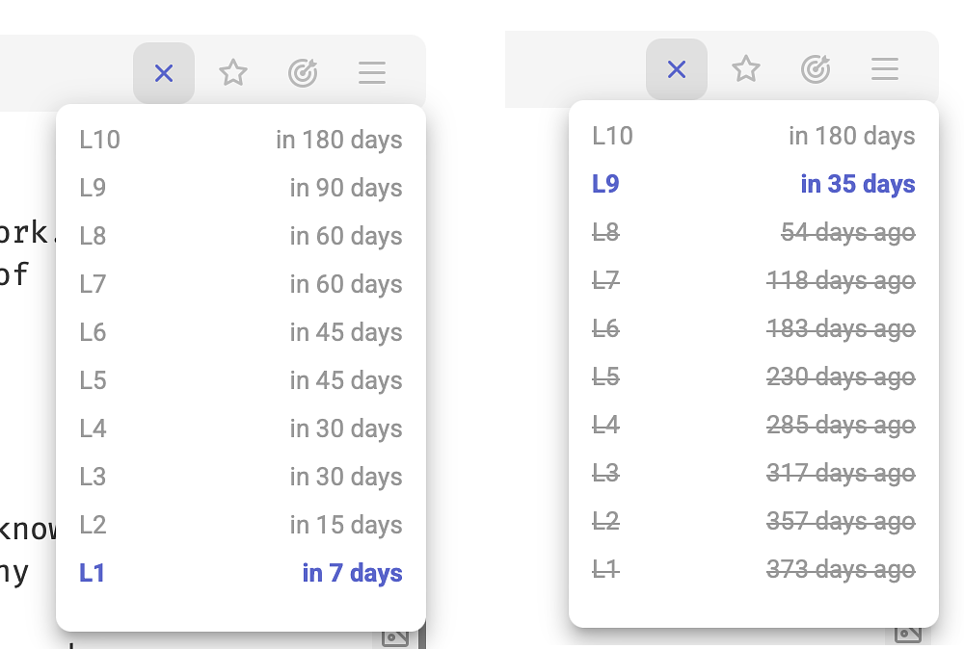This screenshot has height=649, width=964.
Task: Click the bullseye icon on the right panel
Action: (x=815, y=68)
